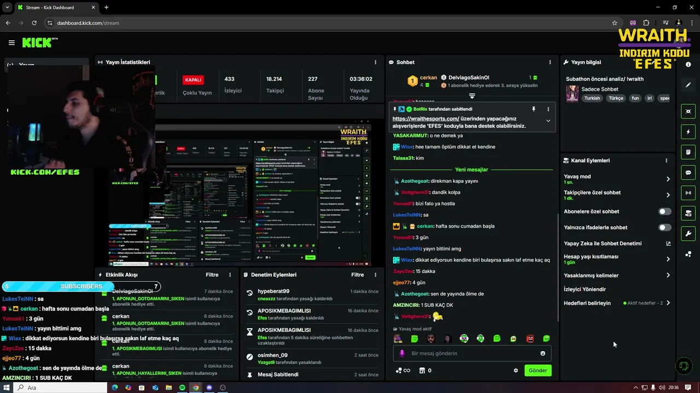Click the shop icon below chat input
Screen dimensions: 700x393
422,371
